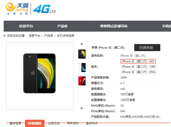
Task: Switch to the 基本信息 tab
Action: click(15, 123)
